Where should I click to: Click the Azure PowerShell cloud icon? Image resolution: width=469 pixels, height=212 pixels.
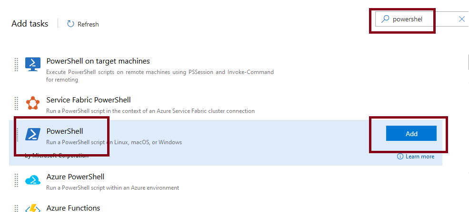tap(33, 180)
